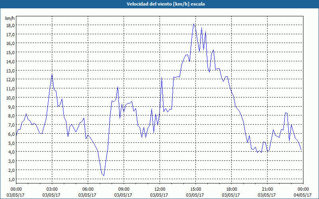319x199 pixels.
Task: Select the '04/05/17' date label
Action: click(x=303, y=195)
